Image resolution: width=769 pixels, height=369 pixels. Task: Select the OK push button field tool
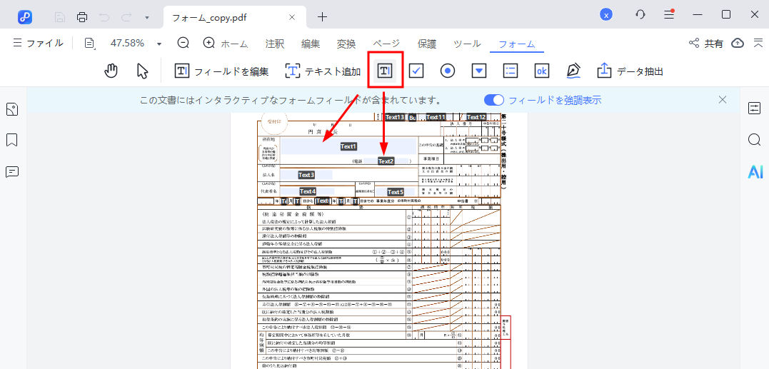coord(541,71)
